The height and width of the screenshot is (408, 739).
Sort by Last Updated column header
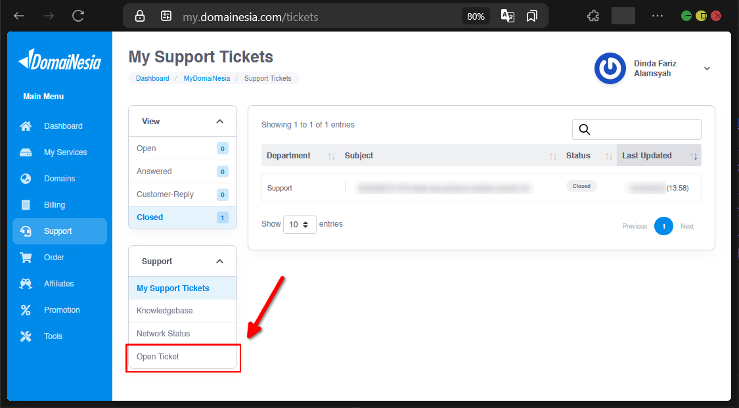pos(659,156)
